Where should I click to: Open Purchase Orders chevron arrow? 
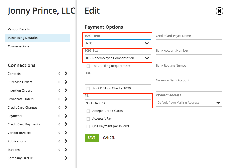point(66,82)
